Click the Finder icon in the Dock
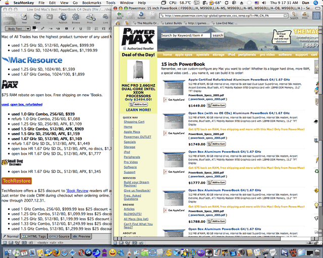The height and width of the screenshot is (258, 323). [x=8, y=252]
